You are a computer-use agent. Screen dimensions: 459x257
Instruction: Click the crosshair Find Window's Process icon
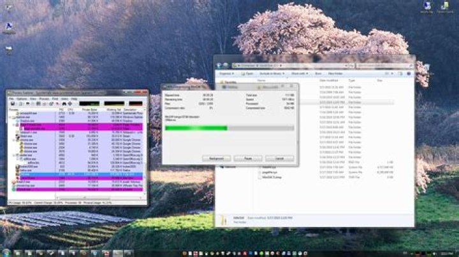[x=70, y=104]
